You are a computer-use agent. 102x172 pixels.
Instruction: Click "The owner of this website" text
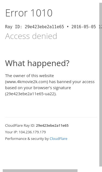point(29,76)
